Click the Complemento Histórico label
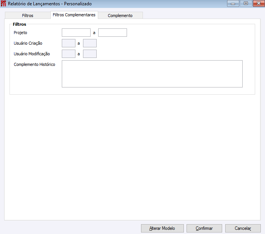Image resolution: width=265 pixels, height=234 pixels. click(x=34, y=64)
